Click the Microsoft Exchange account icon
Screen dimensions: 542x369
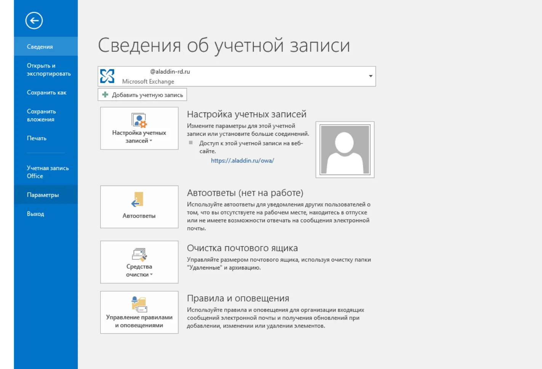tap(107, 76)
